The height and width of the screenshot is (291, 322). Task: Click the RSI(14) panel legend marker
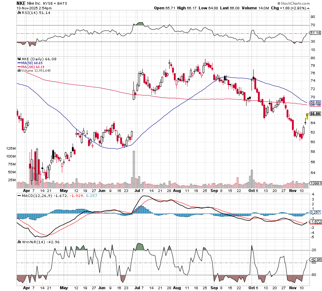[19, 13]
